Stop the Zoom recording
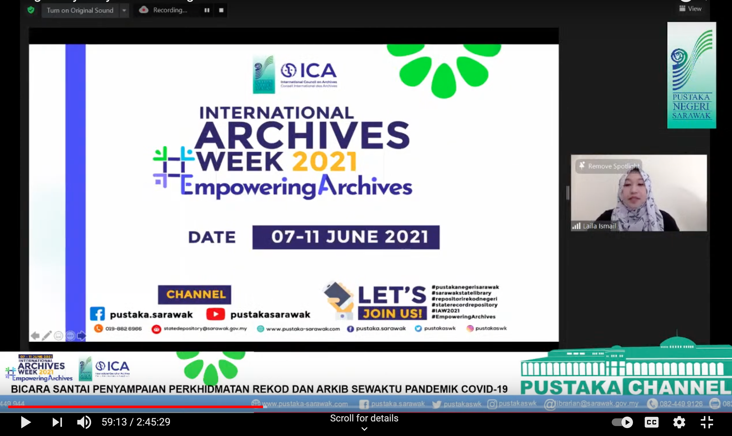 221,10
